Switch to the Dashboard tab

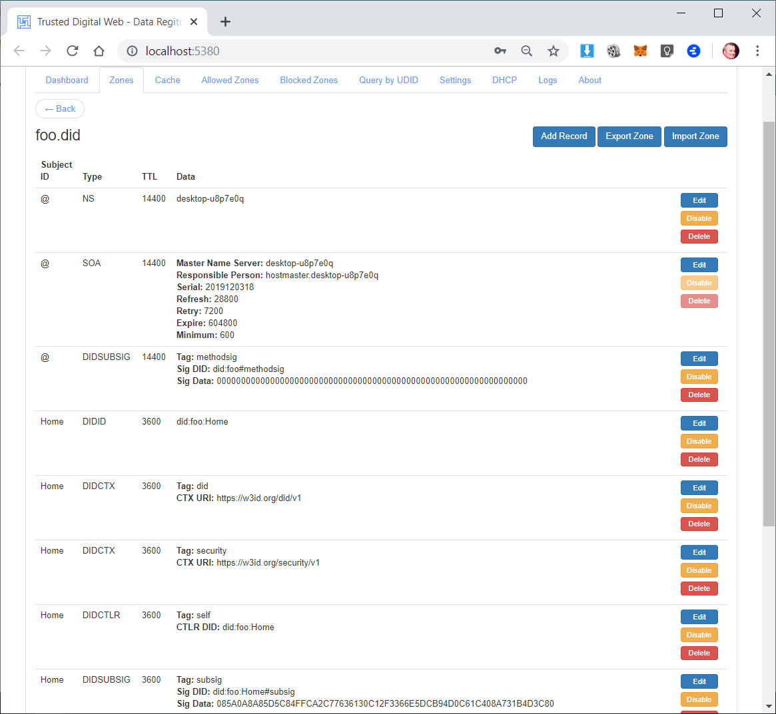[67, 81]
